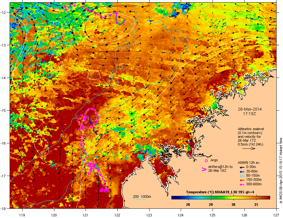Click the color bar value 30
This screenshot has width=283, height=218.
[x=233, y=205]
